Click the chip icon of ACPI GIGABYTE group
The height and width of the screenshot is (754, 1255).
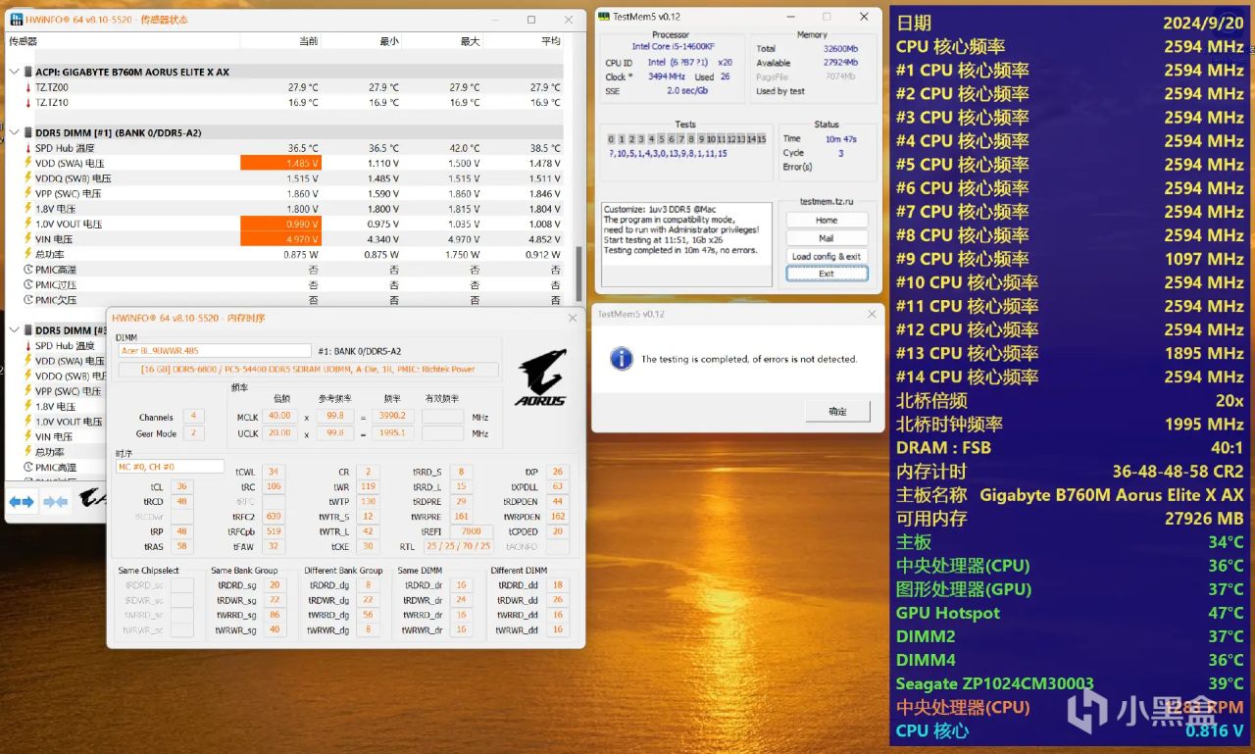(x=27, y=72)
